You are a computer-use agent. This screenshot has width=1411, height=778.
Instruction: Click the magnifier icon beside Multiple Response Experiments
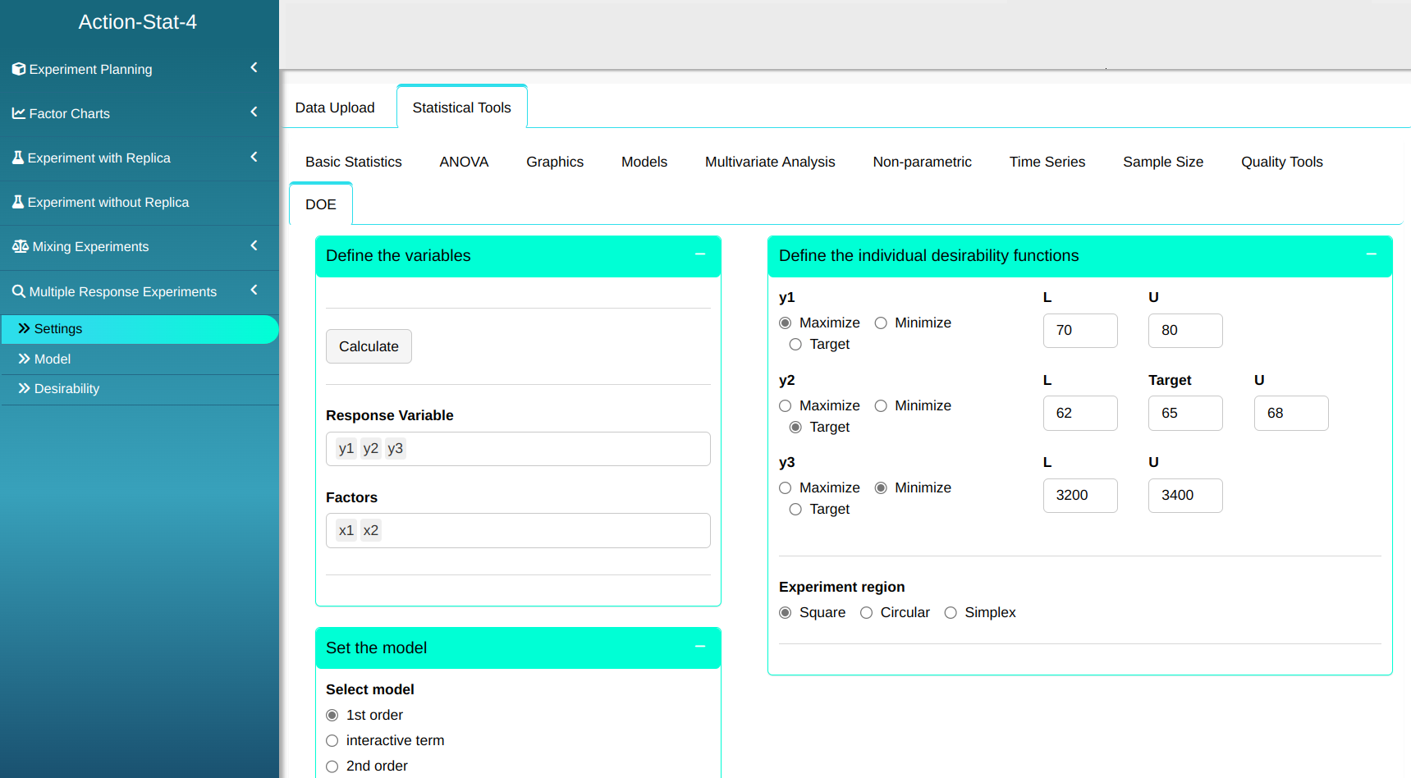tap(18, 291)
